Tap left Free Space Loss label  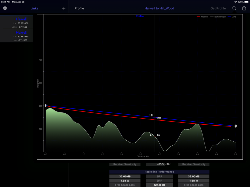(125, 185)
